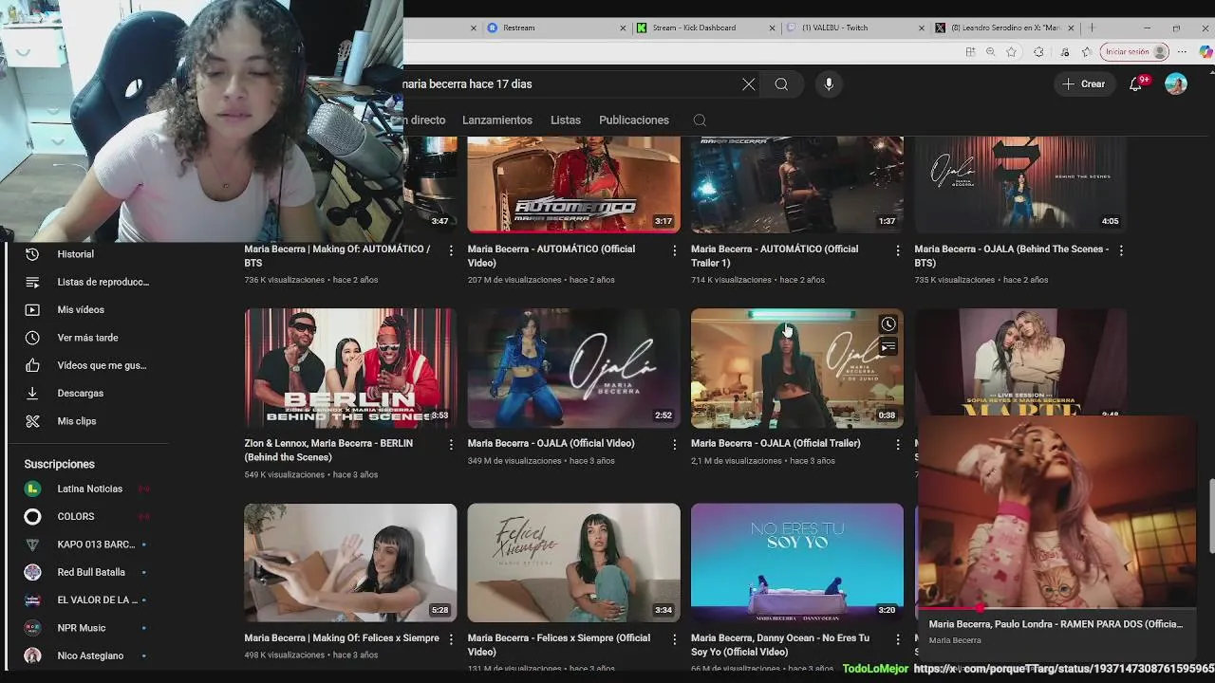
Task: Open options menu for Making Of AUTOMÁTICO video
Action: pos(451,250)
